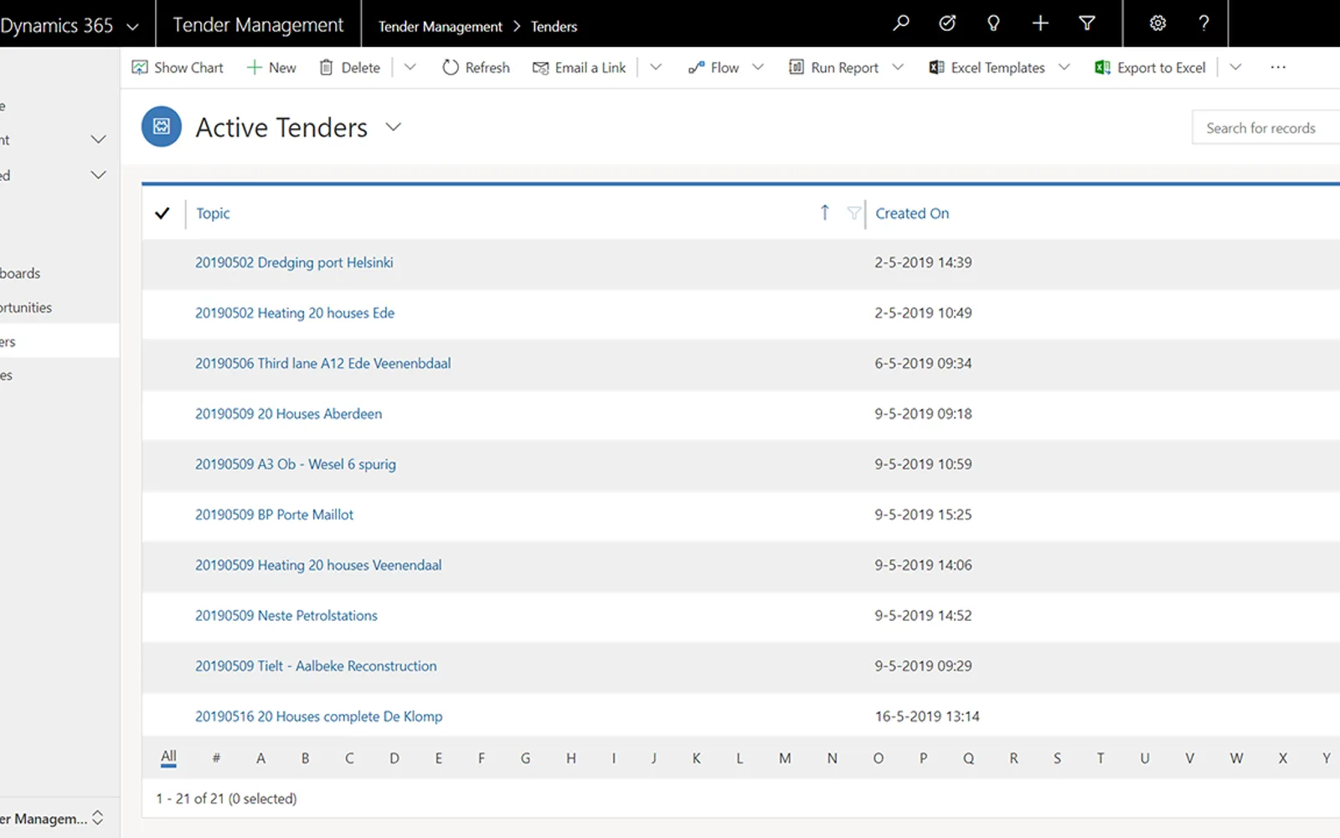1340x838 pixels.
Task: Click the Active Tenders view entity icon
Action: (x=162, y=127)
